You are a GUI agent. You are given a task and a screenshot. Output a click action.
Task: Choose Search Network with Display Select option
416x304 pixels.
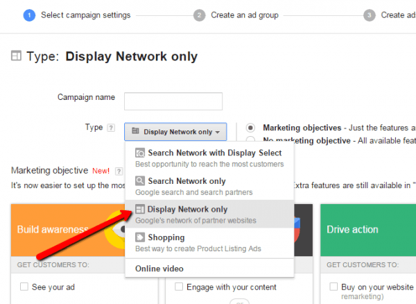(209, 158)
